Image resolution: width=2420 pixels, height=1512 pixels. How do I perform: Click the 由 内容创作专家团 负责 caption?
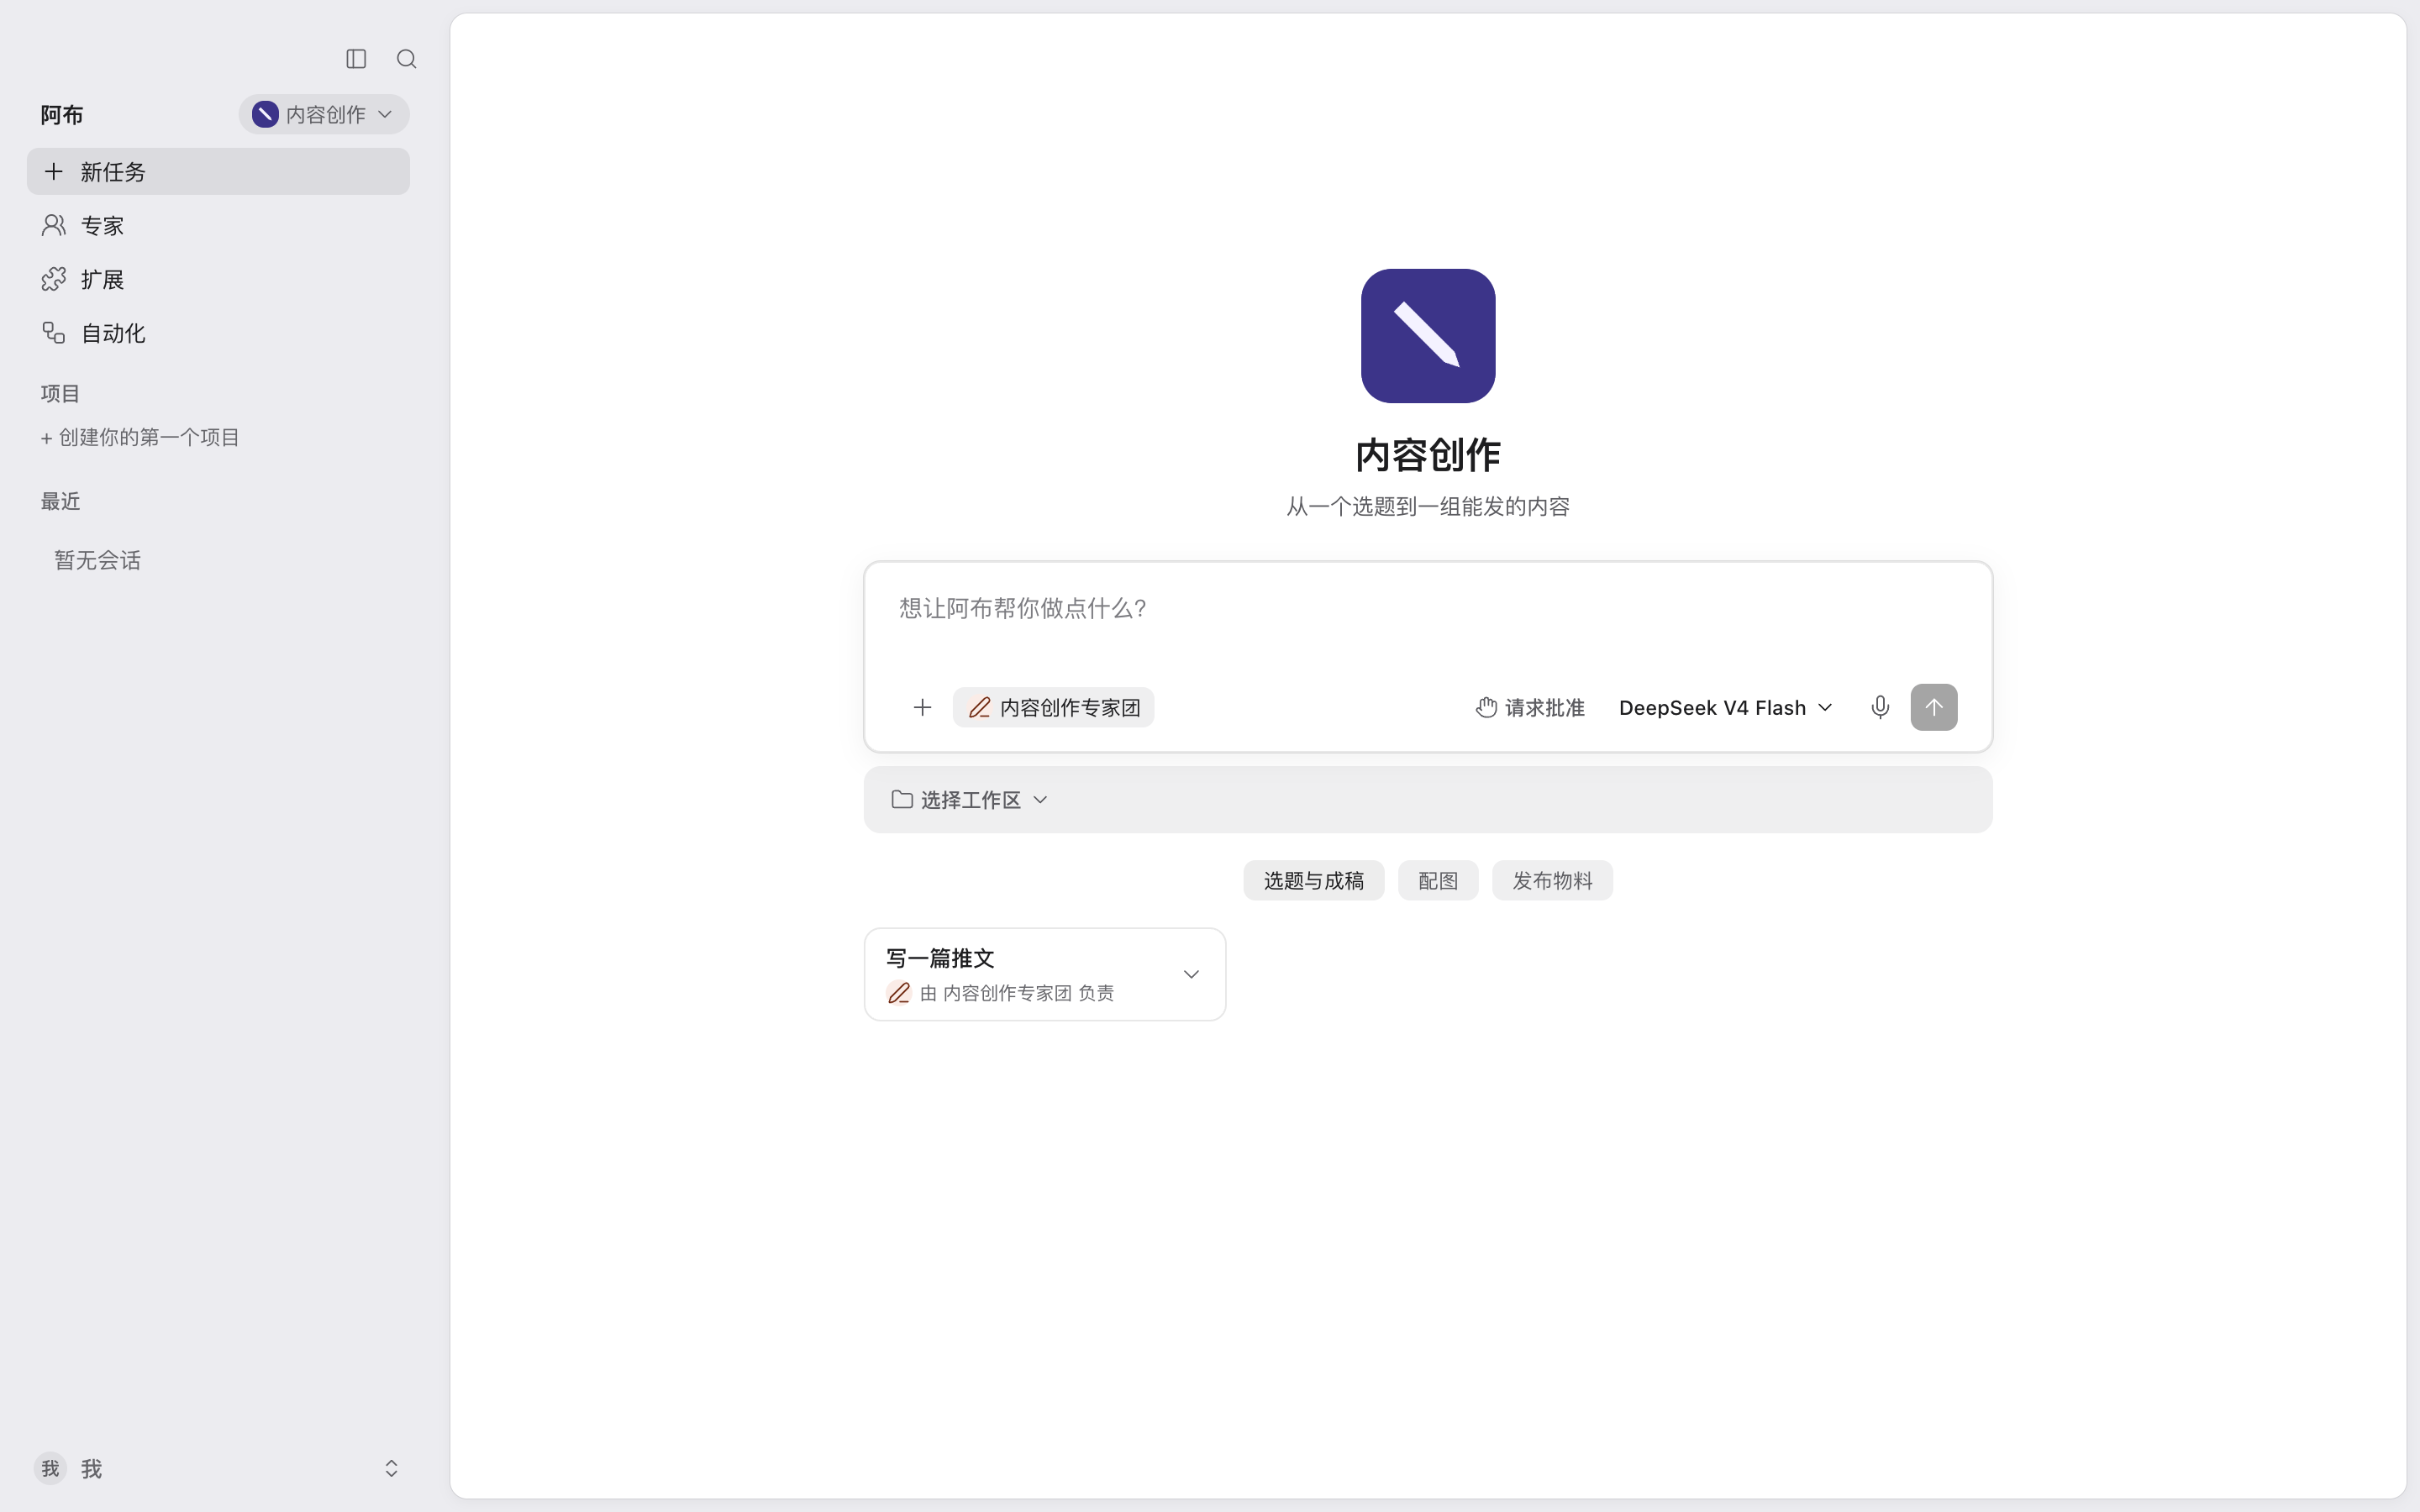[1017, 993]
